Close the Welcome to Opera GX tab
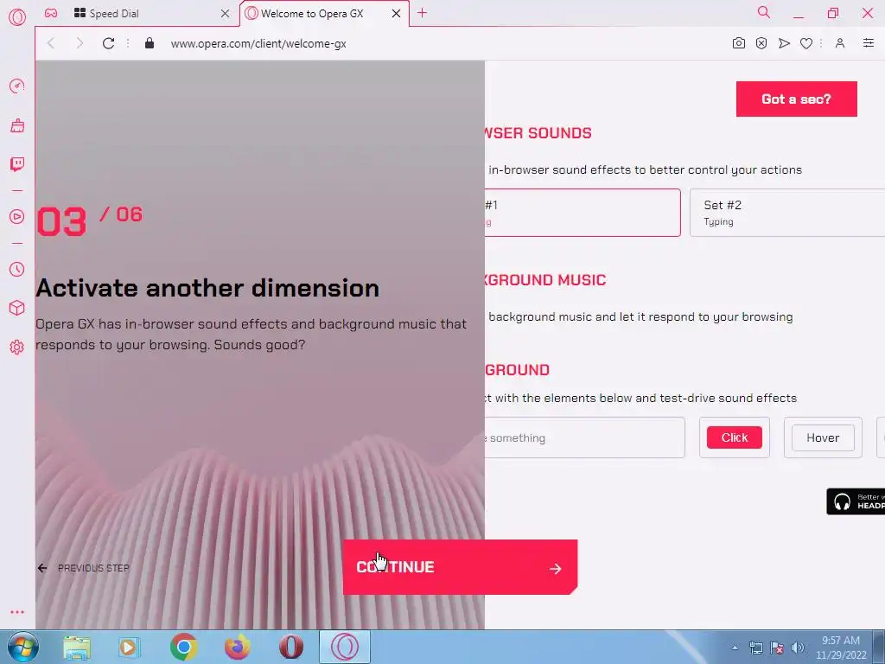Image resolution: width=885 pixels, height=664 pixels. click(x=396, y=14)
